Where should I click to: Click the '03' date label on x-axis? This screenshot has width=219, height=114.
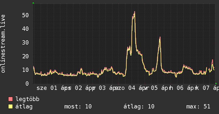[102, 88]
